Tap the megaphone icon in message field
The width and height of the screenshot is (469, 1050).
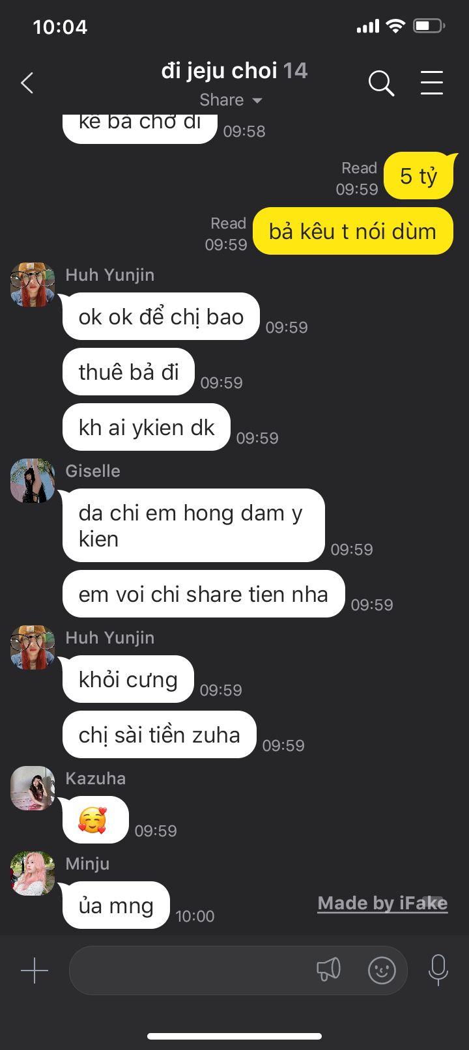[329, 969]
